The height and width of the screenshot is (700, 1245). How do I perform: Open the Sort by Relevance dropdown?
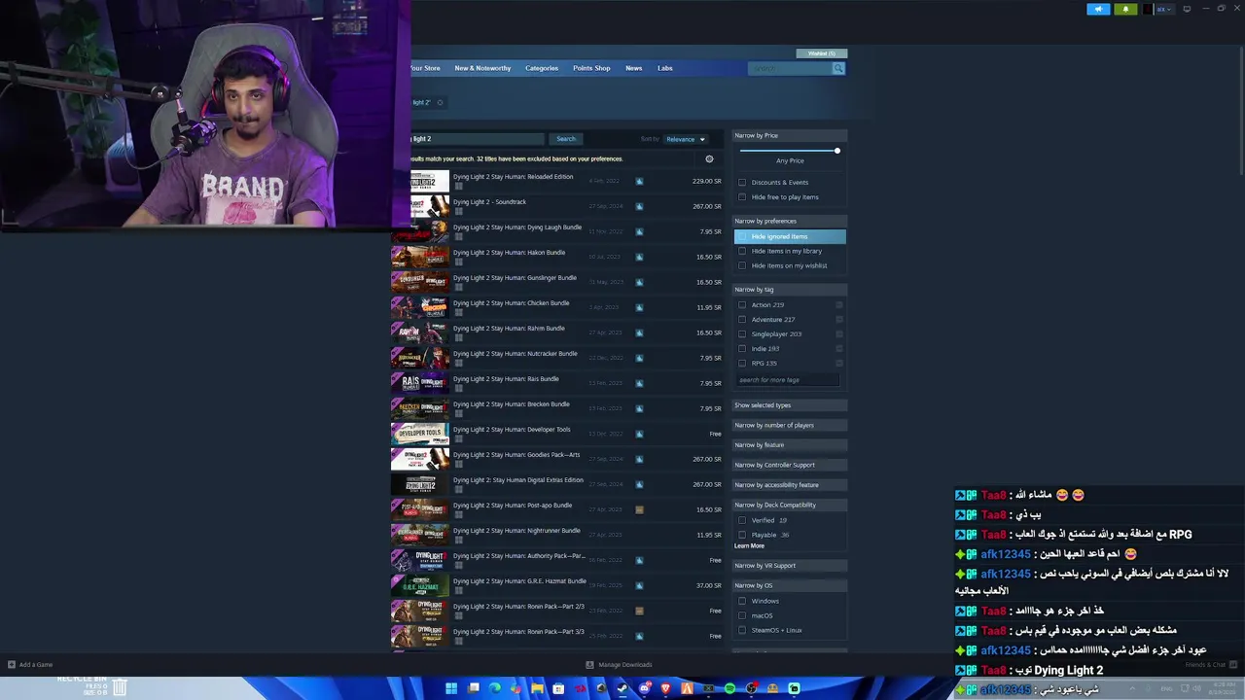[685, 139]
